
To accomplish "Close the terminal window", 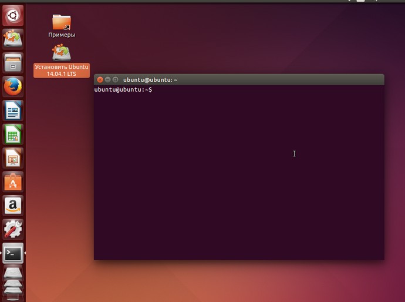I will coord(100,80).
